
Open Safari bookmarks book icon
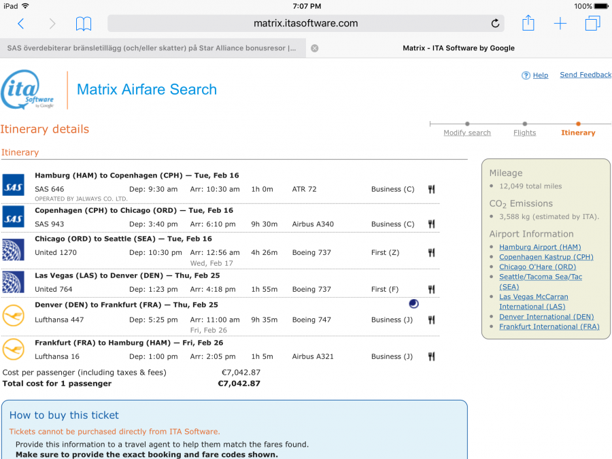(x=84, y=24)
